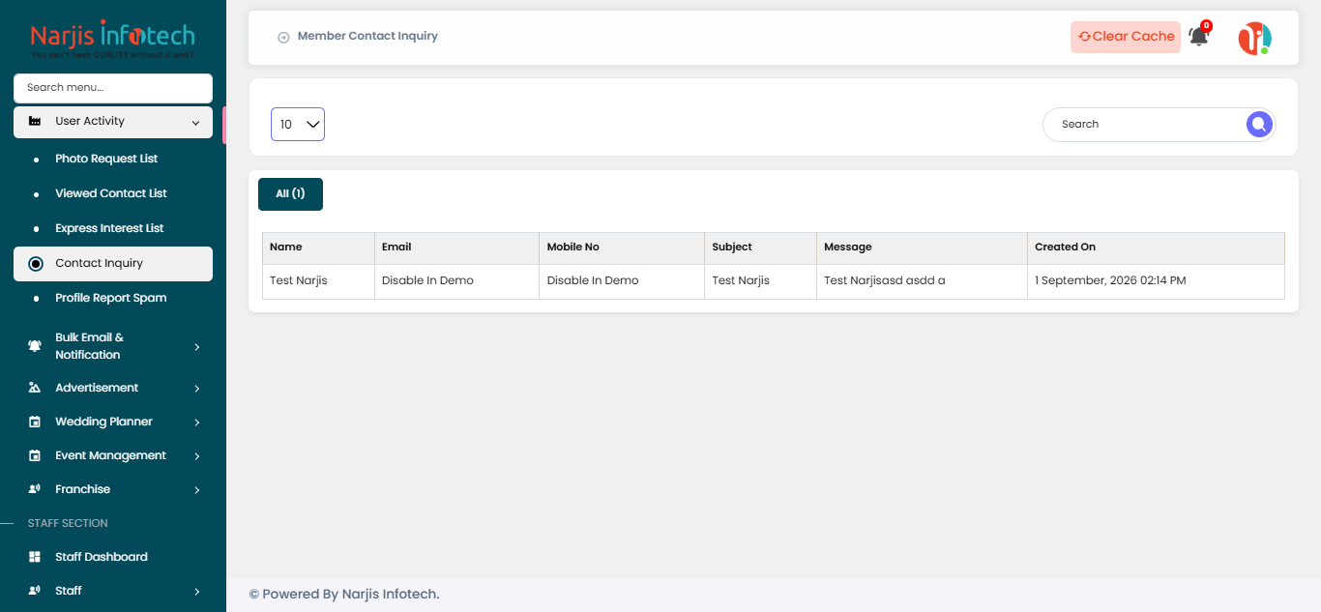Image resolution: width=1321 pixels, height=612 pixels.
Task: Click the purple search magnifier icon
Action: pyautogui.click(x=1258, y=124)
